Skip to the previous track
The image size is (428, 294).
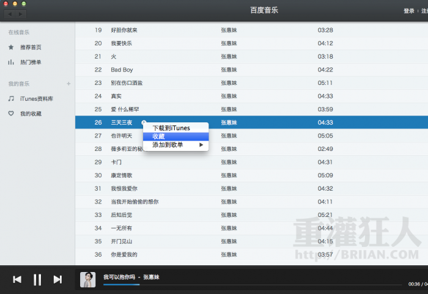click(17, 279)
